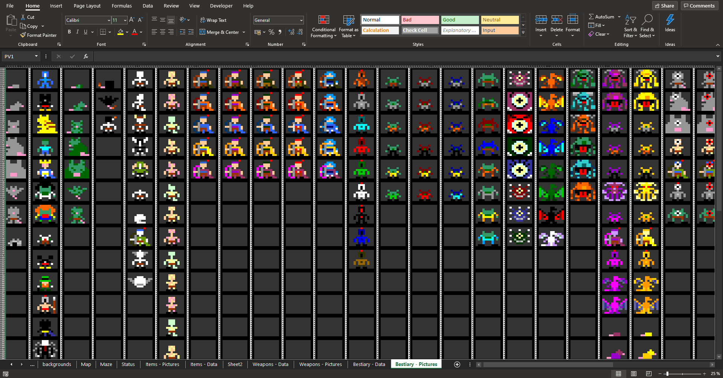723x378 pixels.
Task: Toggle Underline formatting
Action: (x=86, y=32)
